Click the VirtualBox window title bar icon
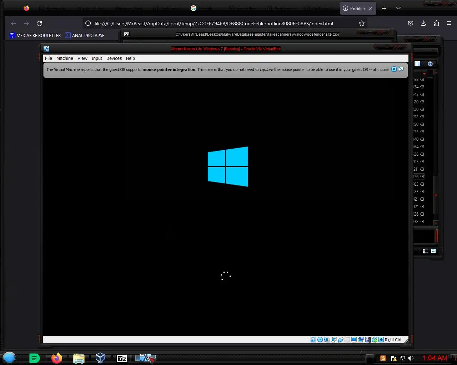The width and height of the screenshot is (457, 365). 46,48
